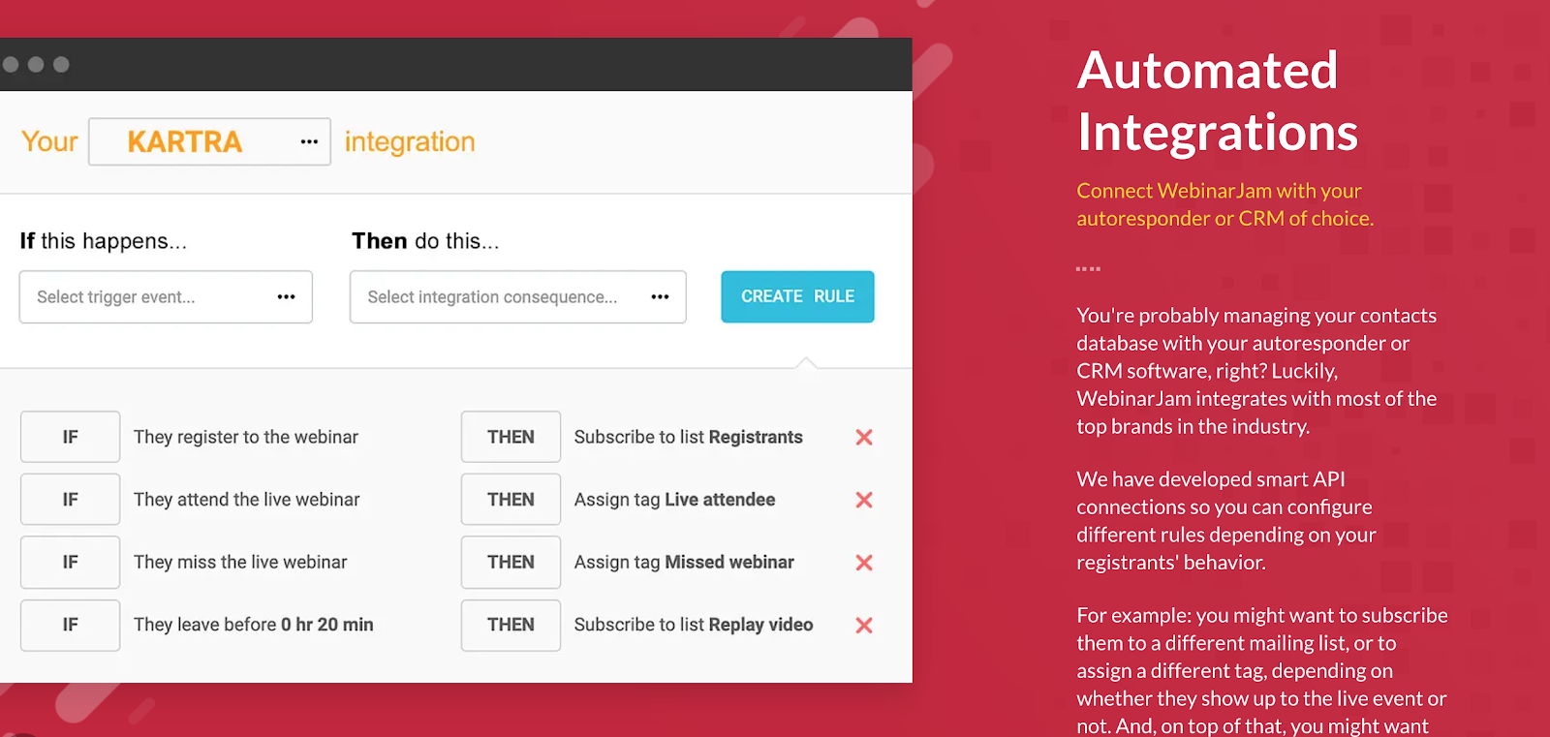
Task: Delete the Subscribe to list Registrants rule
Action: (x=864, y=438)
